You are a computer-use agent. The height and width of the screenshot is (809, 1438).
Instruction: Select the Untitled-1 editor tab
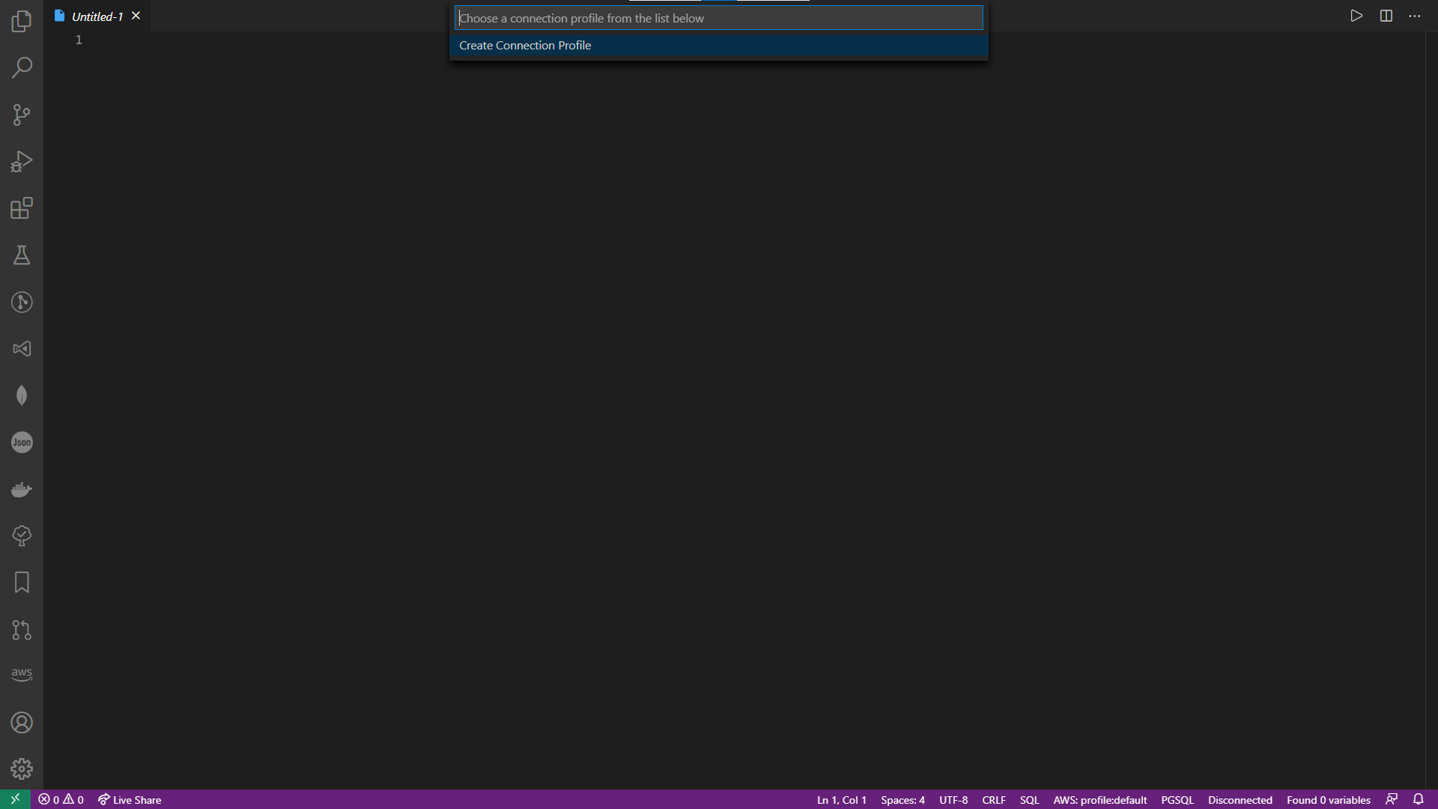pyautogui.click(x=97, y=16)
